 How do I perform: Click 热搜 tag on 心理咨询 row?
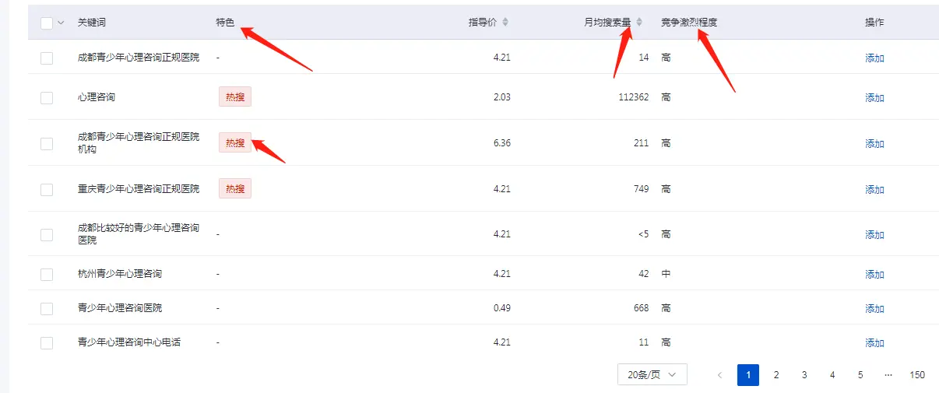[235, 97]
